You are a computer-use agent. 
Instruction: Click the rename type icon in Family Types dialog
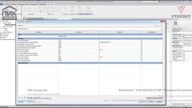pyautogui.click(x=158, y=26)
